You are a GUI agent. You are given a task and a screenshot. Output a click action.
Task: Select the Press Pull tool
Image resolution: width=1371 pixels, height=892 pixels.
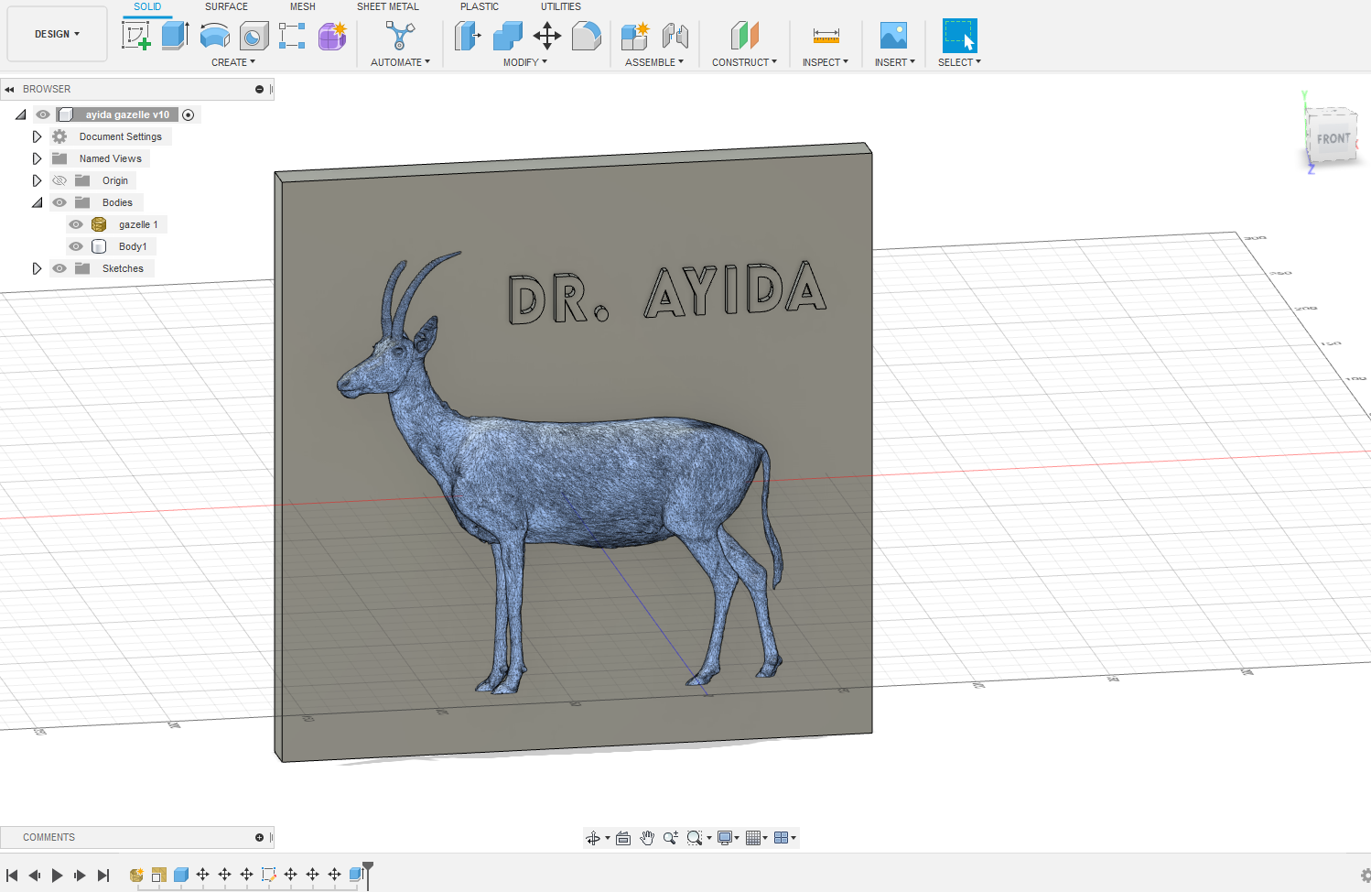pyautogui.click(x=468, y=35)
